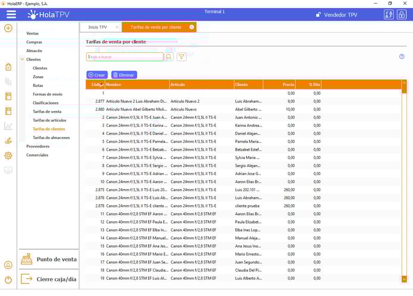Collapse the Clientes tree chevron
Viewport: 413px width, 296px height.
pos(23,59)
